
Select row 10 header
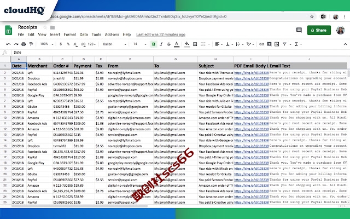[5, 118]
